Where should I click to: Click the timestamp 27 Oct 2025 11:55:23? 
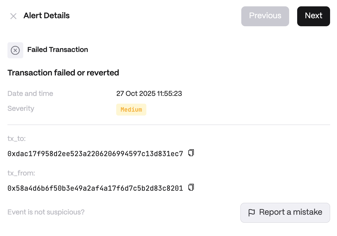click(149, 93)
